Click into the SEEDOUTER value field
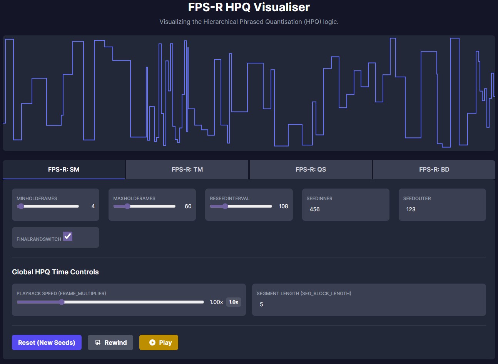The width and height of the screenshot is (498, 364). point(442,209)
